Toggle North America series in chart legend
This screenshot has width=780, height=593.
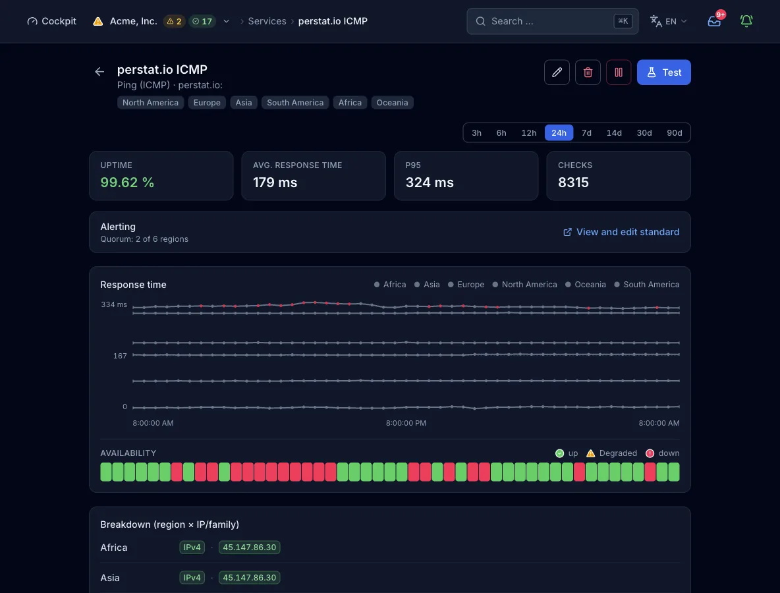point(525,285)
